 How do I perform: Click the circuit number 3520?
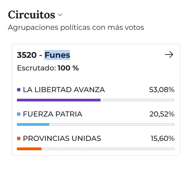point(26,55)
